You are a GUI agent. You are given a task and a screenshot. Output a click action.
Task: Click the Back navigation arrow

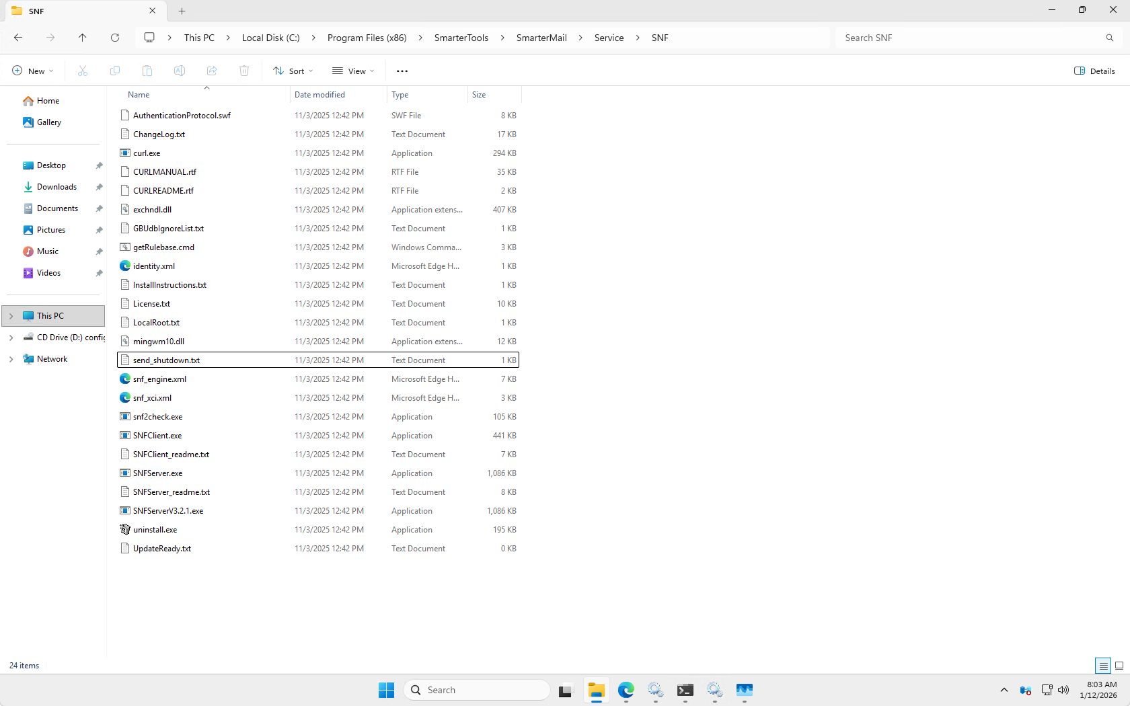click(18, 38)
